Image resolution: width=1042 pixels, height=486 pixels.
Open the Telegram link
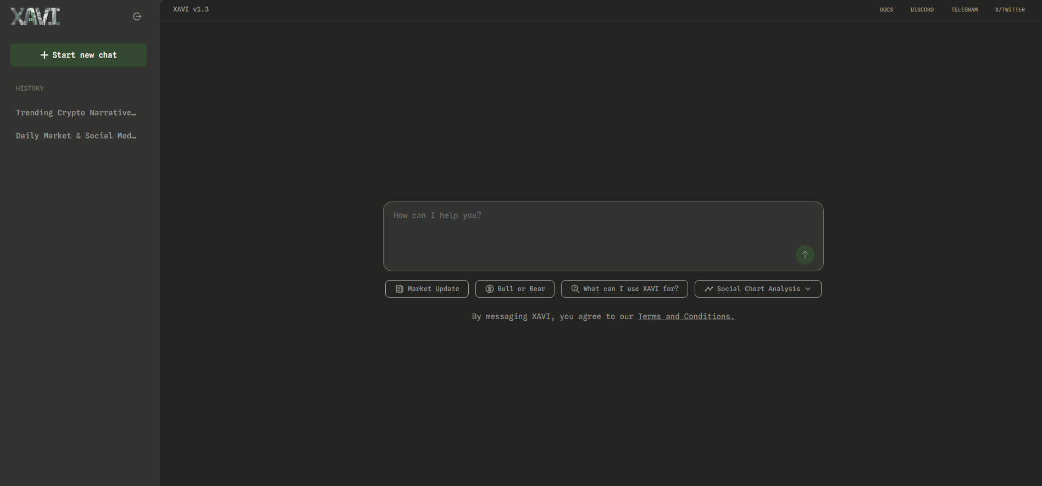pyautogui.click(x=965, y=10)
